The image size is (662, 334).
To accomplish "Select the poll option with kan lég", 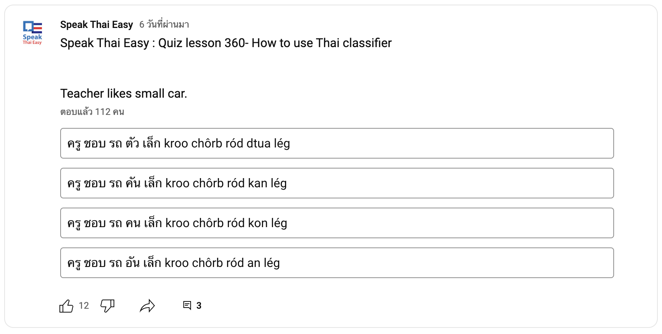I will pyautogui.click(x=337, y=183).
